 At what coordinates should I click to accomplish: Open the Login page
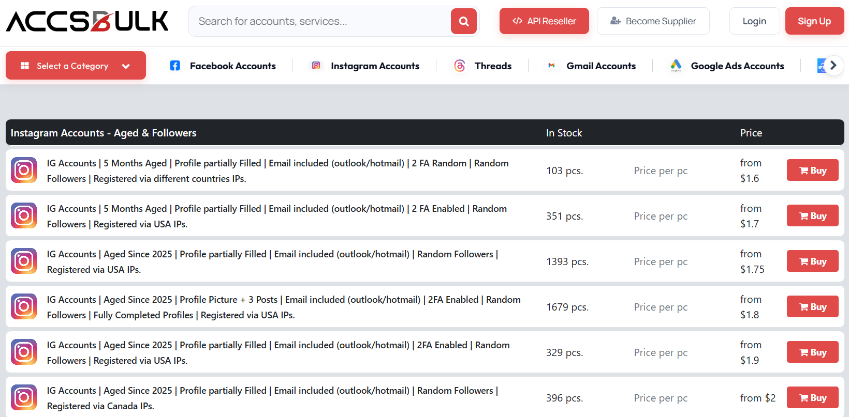tap(754, 21)
